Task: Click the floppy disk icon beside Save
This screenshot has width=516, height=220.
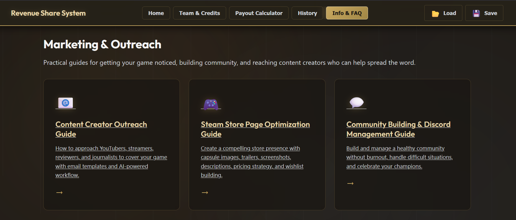Action: 476,13
